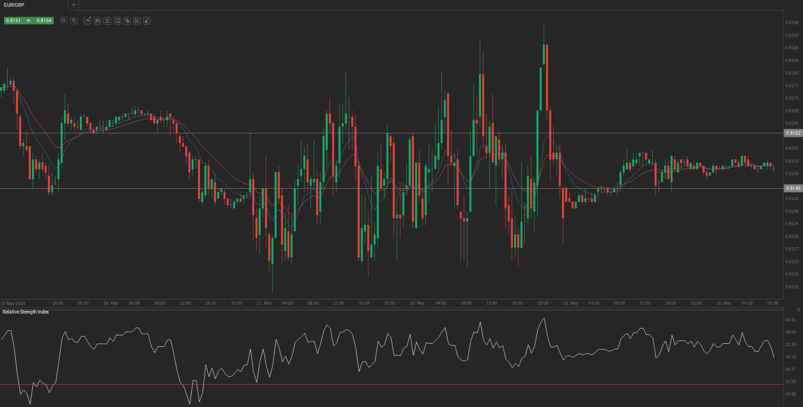This screenshot has height=407, width=803.
Task: Add a new chart tab with plus
Action: (74, 5)
